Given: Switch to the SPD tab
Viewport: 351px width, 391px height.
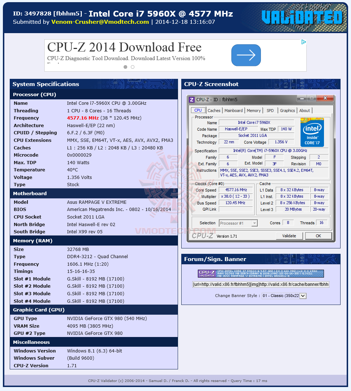Looking at the screenshot, I should pyautogui.click(x=270, y=111).
